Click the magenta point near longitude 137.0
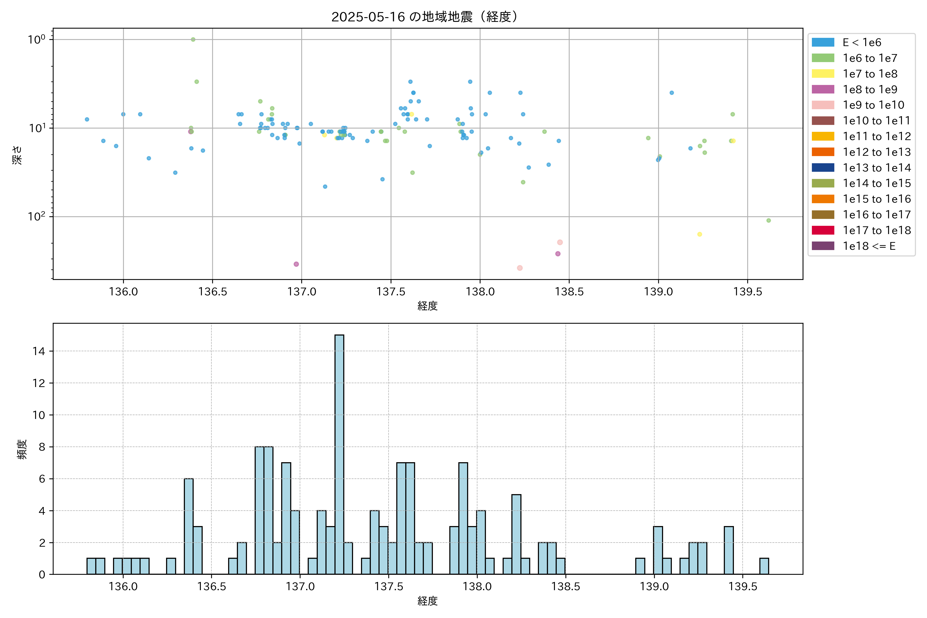 click(296, 264)
